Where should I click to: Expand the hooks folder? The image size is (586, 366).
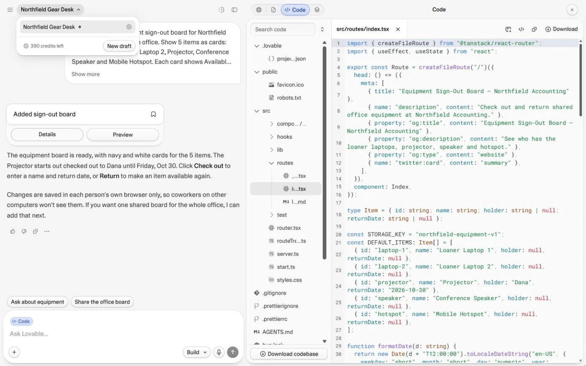coord(272,137)
